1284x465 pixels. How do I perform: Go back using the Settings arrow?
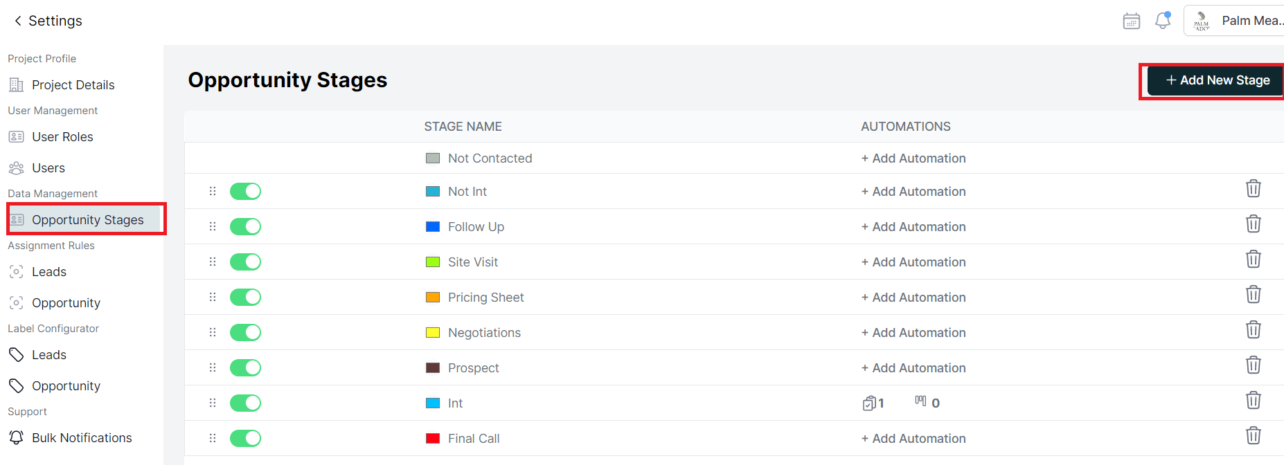pos(18,21)
